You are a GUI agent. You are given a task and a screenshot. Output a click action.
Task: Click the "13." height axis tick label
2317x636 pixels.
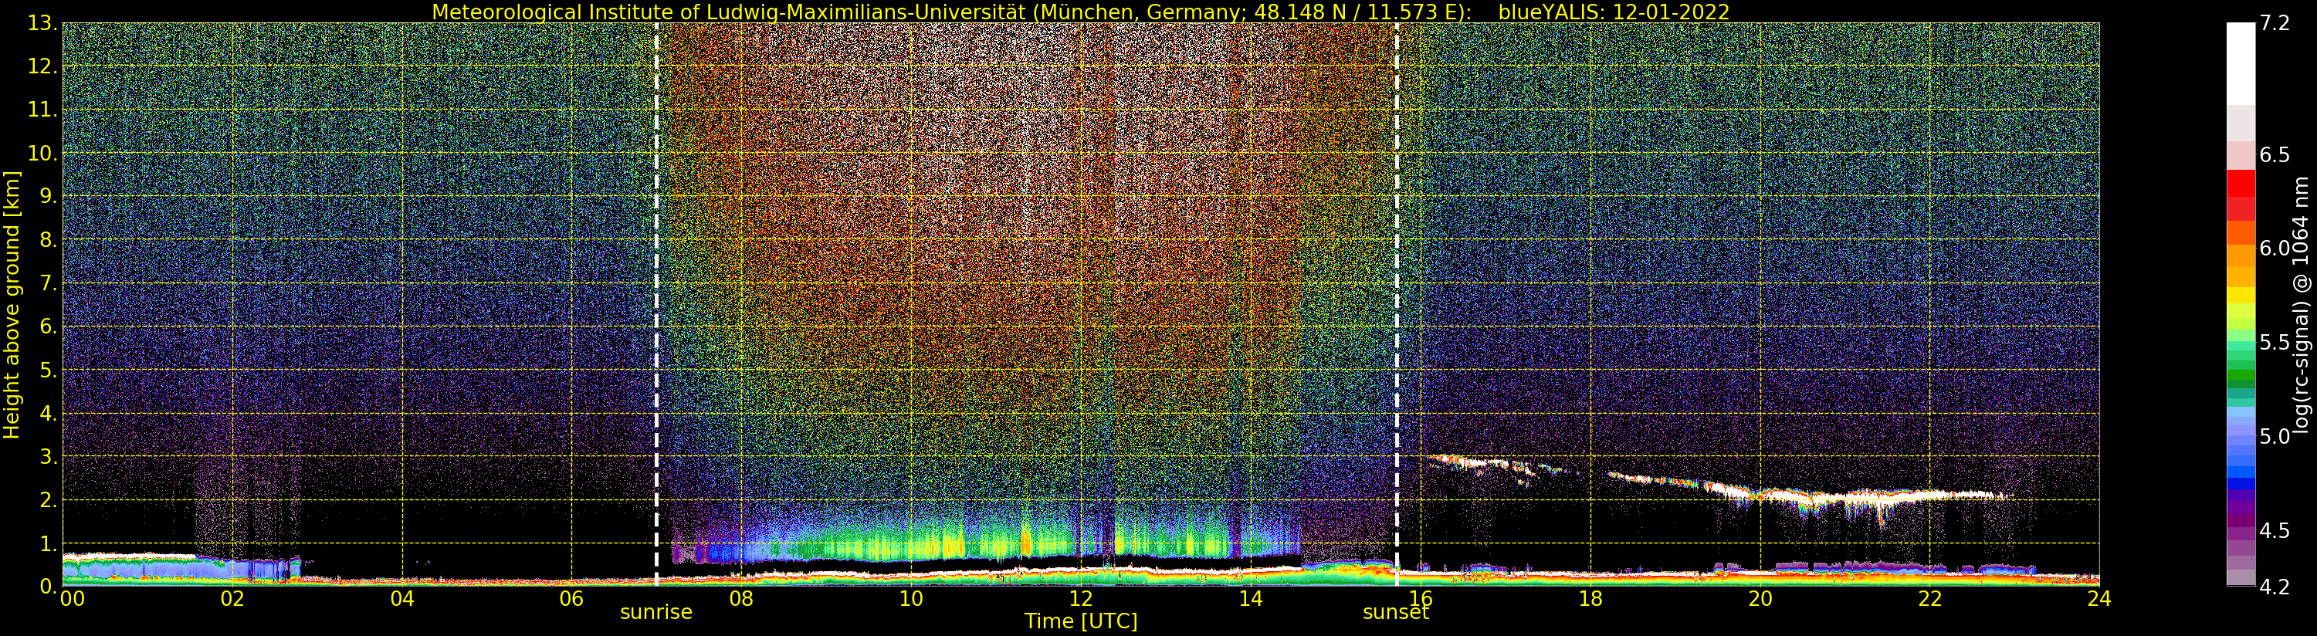[43, 23]
